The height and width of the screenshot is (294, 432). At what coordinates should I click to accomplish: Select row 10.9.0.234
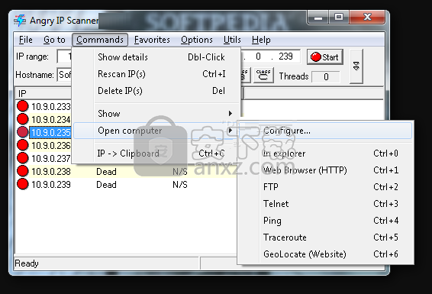point(50,119)
